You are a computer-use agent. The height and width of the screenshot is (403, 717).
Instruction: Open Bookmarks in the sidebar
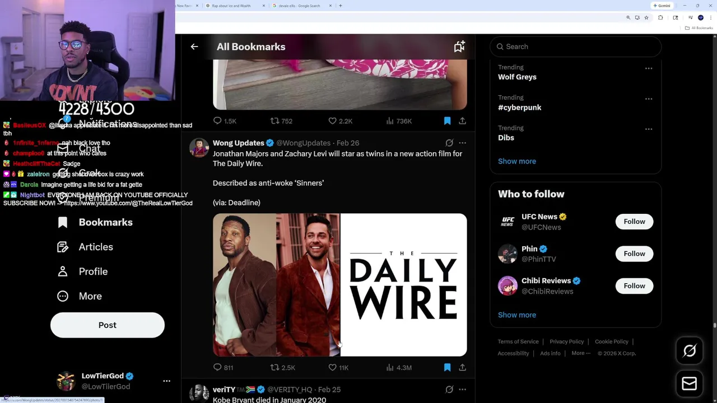tap(95, 222)
